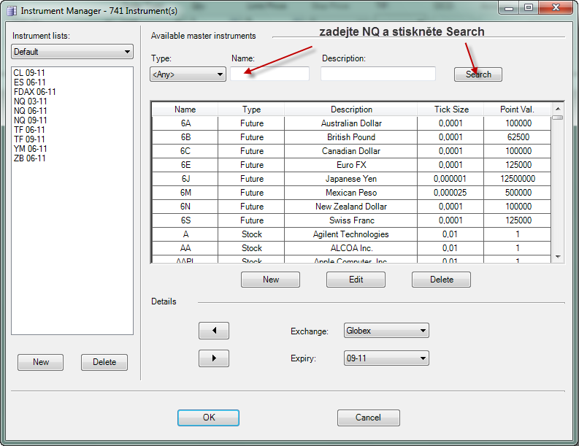
Task: Select the AA row name cell
Action: [185, 248]
